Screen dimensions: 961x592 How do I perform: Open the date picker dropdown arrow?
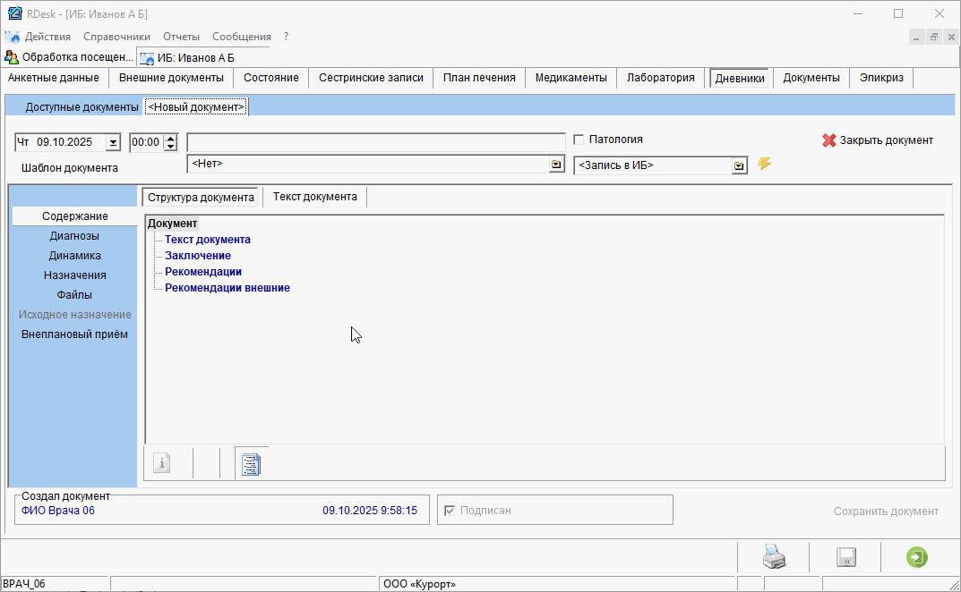point(113,142)
